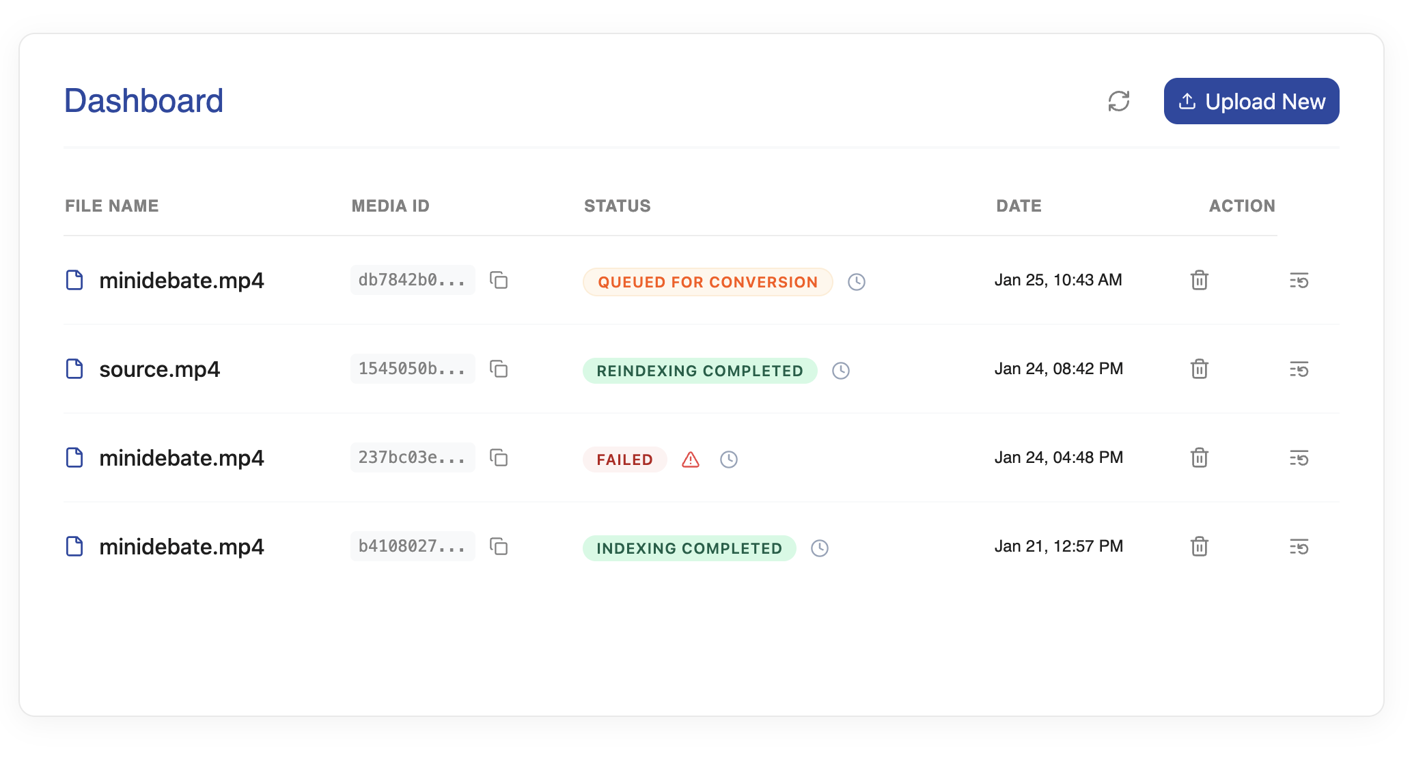The image size is (1425, 777).
Task: Open the clock history icon beside Reindexing Completed
Action: 842,371
